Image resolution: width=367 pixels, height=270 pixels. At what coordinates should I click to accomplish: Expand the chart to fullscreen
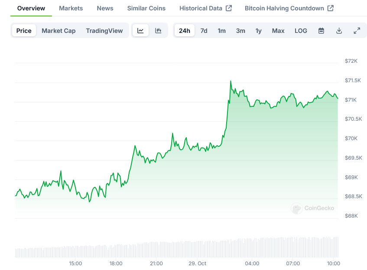(357, 31)
